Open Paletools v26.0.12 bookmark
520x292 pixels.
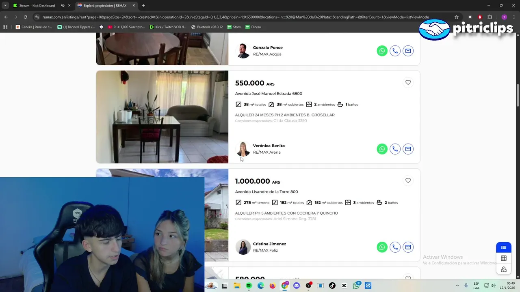pos(207,27)
